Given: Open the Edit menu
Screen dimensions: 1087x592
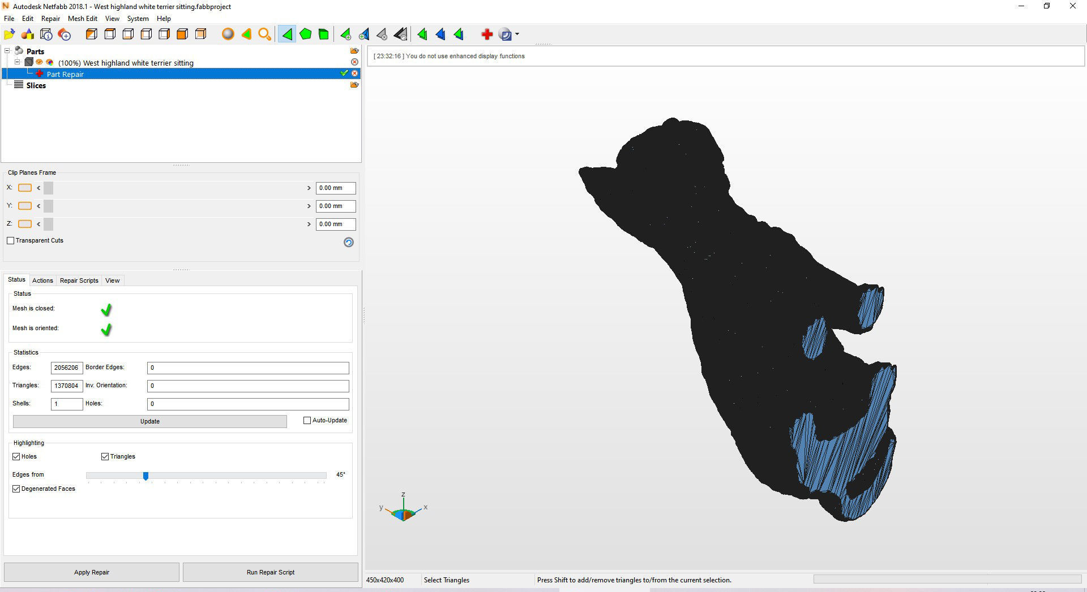Looking at the screenshot, I should tap(28, 19).
